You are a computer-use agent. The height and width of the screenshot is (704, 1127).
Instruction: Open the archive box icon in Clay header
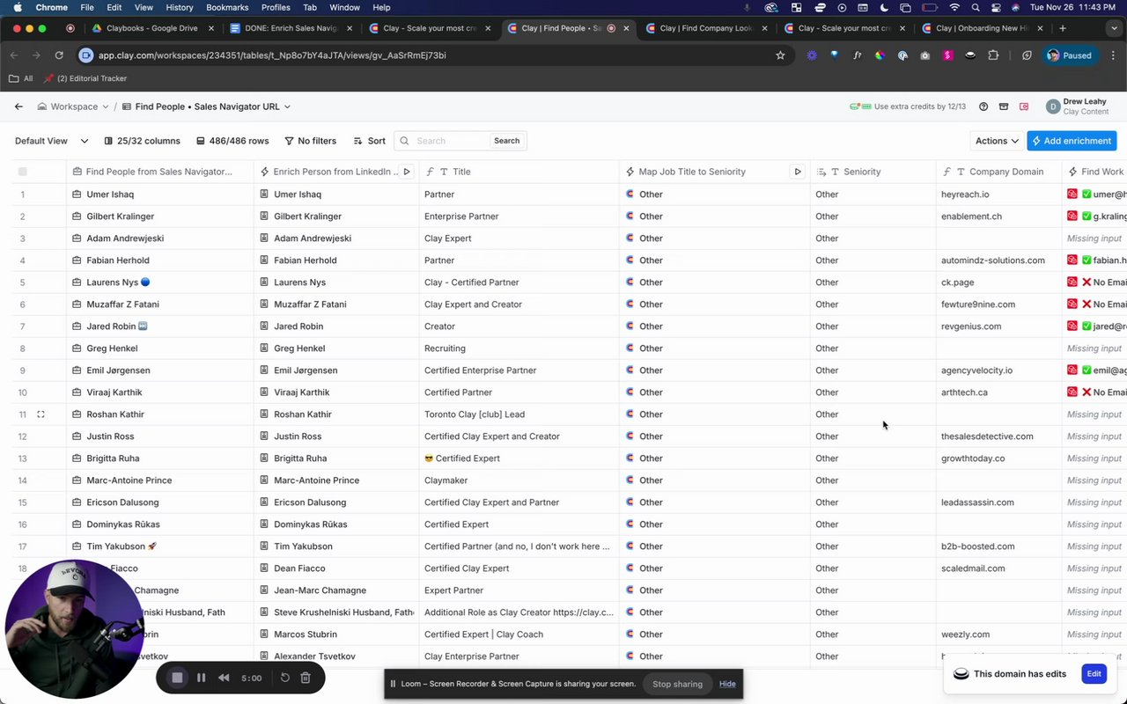coord(1004,106)
